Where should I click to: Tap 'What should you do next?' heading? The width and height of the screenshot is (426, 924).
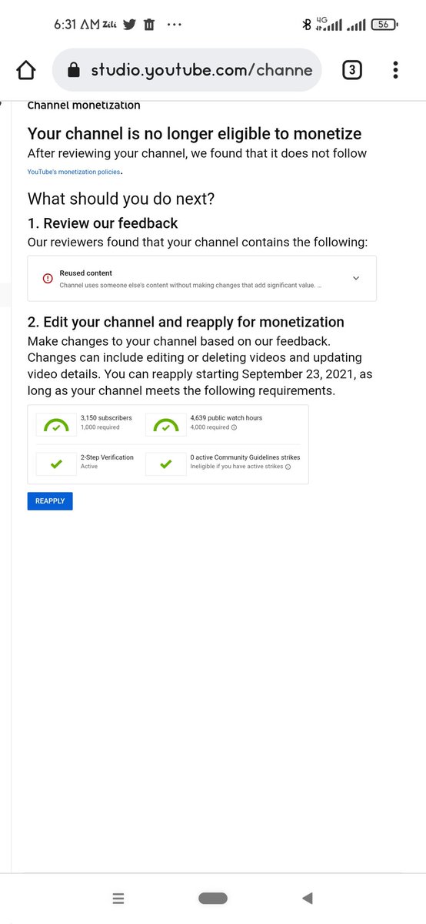(x=121, y=199)
